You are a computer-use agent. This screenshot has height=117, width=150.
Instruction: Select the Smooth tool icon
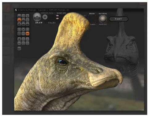pos(27,24)
